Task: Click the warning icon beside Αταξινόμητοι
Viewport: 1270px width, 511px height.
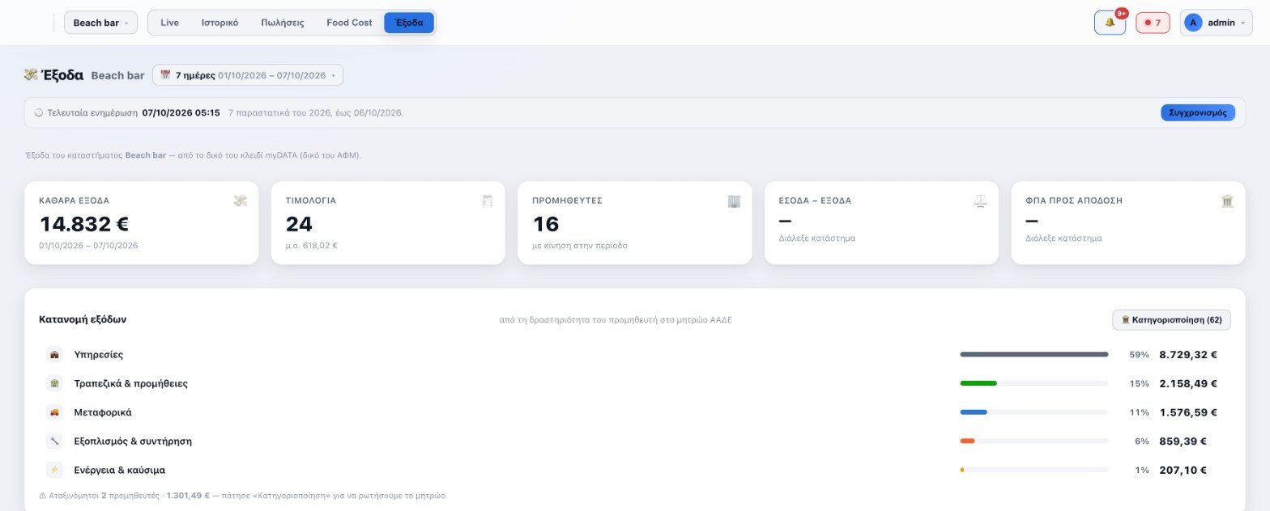Action: coord(43,496)
